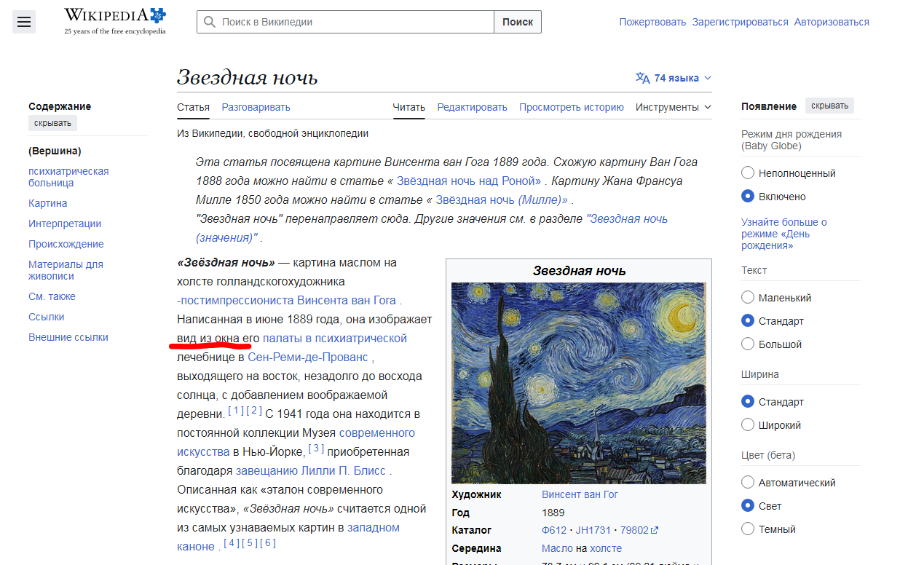Click footnote reference [5]
The width and height of the screenshot is (900, 565).
(x=250, y=543)
